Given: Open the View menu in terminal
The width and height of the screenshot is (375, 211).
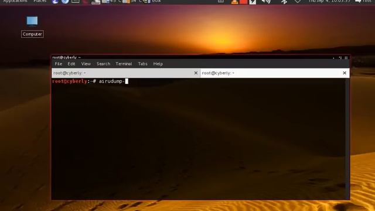Looking at the screenshot, I should [x=86, y=64].
